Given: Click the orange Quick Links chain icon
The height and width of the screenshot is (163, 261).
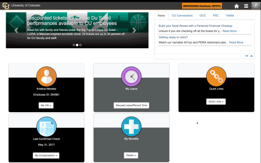Looking at the screenshot, I should coord(216,77).
